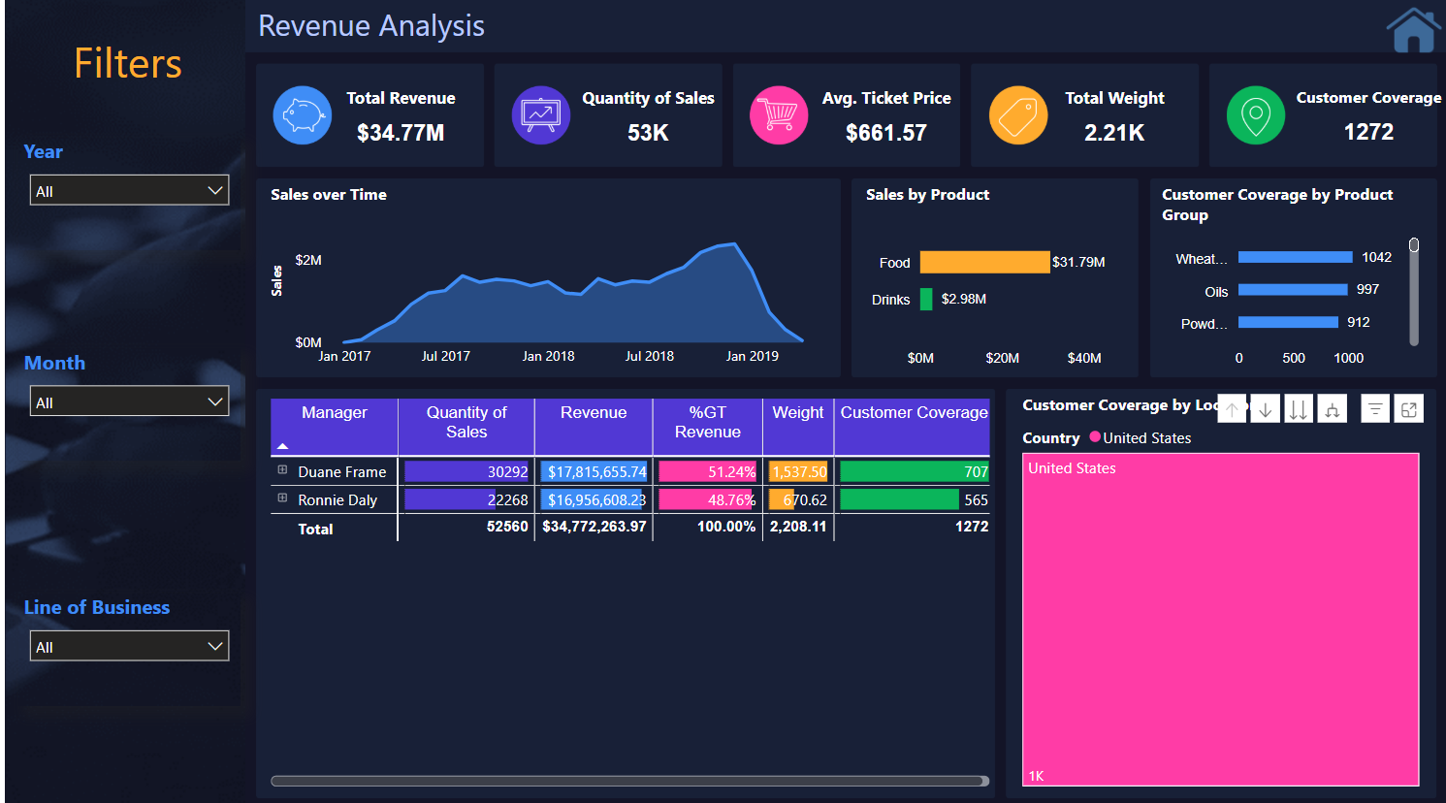Click the whiteboard icon on Quantity of Sales card
Image resolution: width=1446 pixels, height=803 pixels.
click(540, 114)
